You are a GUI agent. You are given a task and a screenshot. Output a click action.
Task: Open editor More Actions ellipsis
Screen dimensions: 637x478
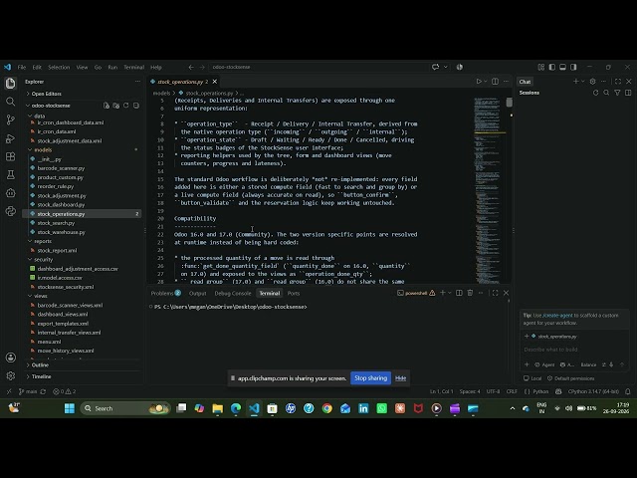[x=506, y=82]
